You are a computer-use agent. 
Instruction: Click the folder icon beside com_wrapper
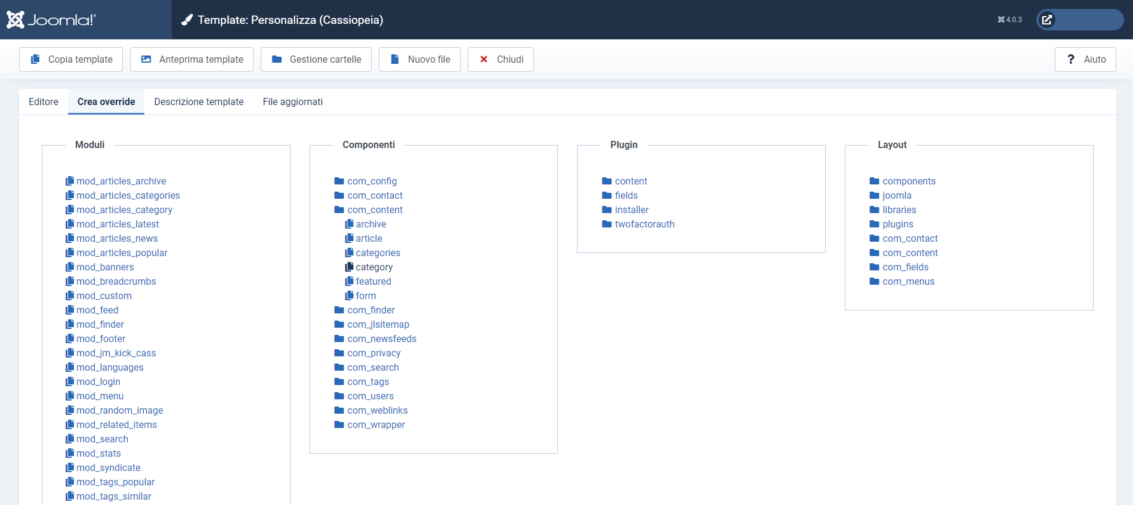[339, 424]
